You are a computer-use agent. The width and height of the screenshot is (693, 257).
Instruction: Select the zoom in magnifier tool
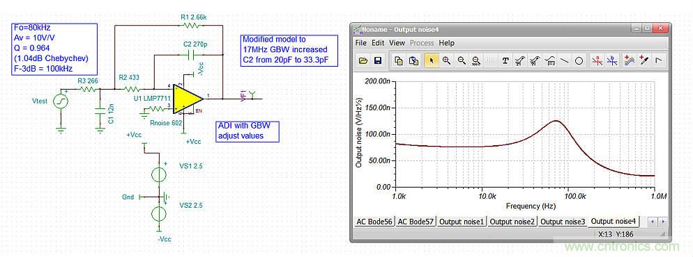click(446, 60)
